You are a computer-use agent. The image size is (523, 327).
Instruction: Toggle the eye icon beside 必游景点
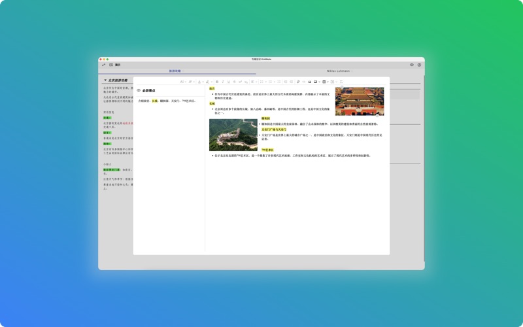(139, 90)
